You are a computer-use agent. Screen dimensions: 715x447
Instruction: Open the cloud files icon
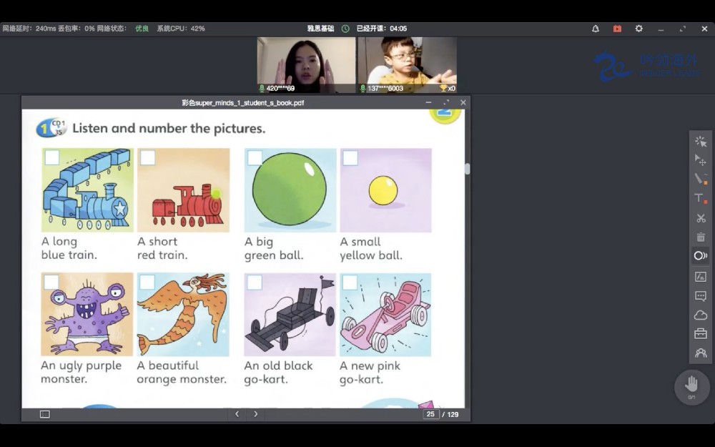(x=700, y=315)
